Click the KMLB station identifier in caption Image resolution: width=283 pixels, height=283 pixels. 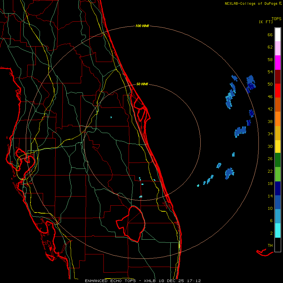(150, 281)
